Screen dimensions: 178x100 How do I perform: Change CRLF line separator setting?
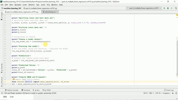point(151,93)
